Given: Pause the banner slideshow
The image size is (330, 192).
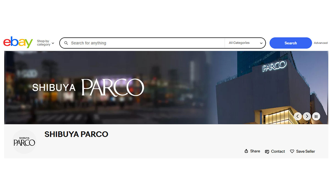Looking at the screenshot, I should [x=316, y=116].
